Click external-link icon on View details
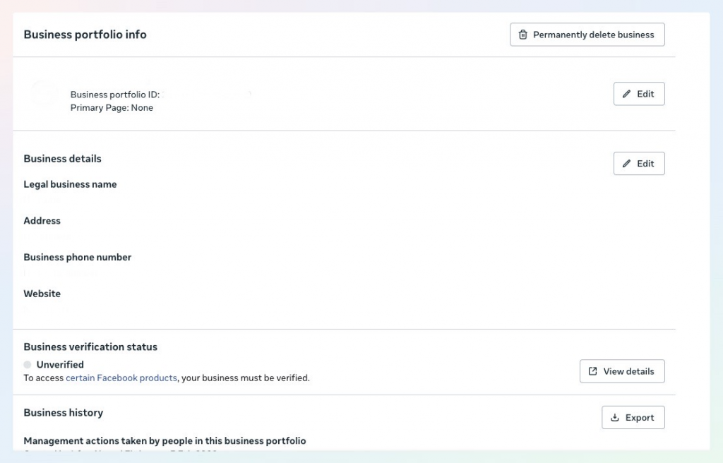The image size is (723, 463). pyautogui.click(x=593, y=371)
